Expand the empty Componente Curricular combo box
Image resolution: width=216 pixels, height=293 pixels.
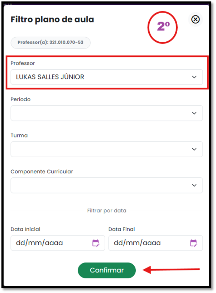tap(107, 185)
